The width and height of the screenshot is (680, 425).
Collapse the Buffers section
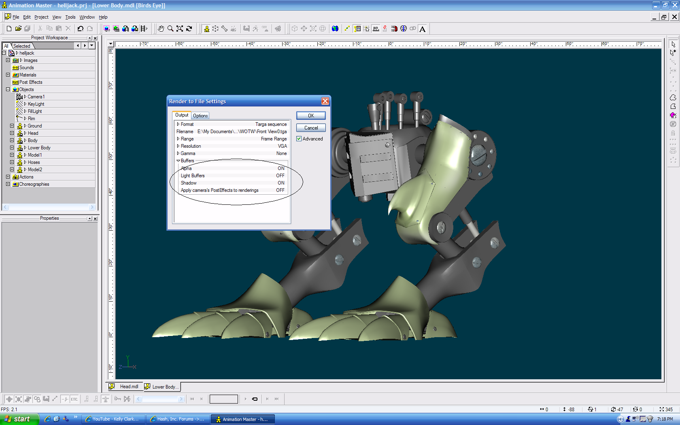178,161
